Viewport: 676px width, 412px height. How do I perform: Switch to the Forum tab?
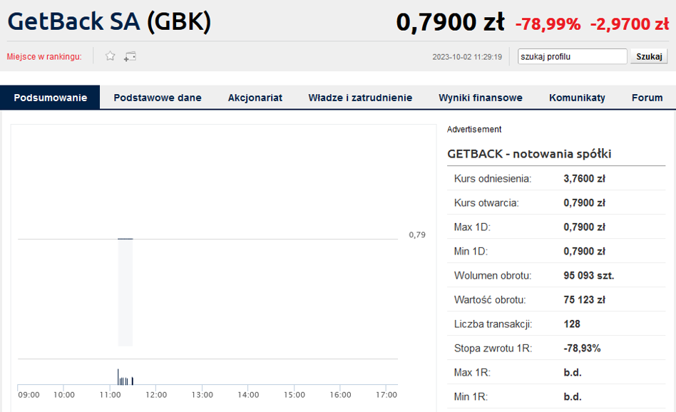pyautogui.click(x=647, y=98)
